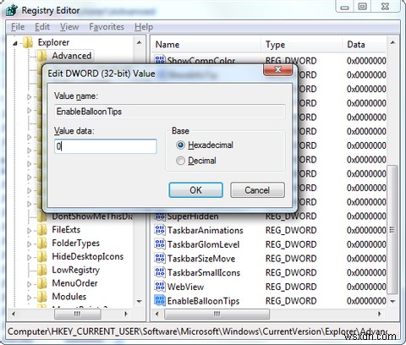Click REG_DWORD type of TaskbarGlomLevel row
This screenshot has width=406, height=345.
(x=291, y=244)
